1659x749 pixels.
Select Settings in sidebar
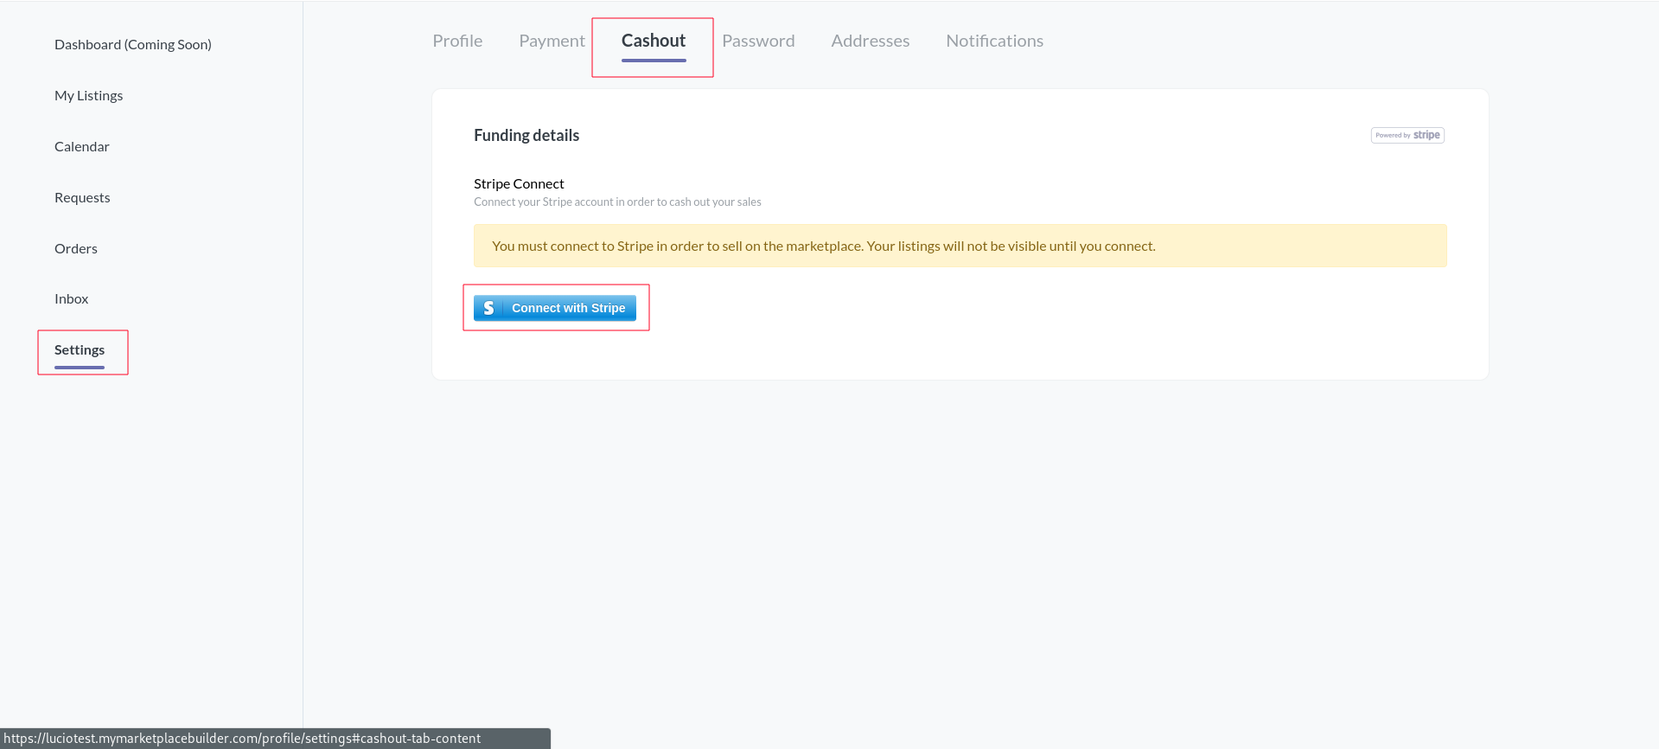(80, 349)
